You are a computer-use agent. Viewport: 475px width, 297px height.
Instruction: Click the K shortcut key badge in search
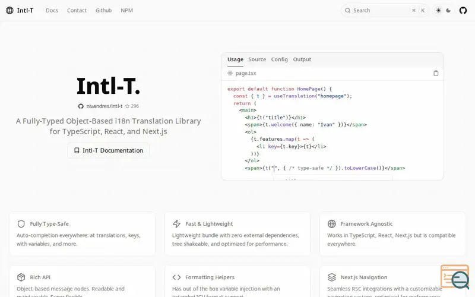tap(423, 10)
